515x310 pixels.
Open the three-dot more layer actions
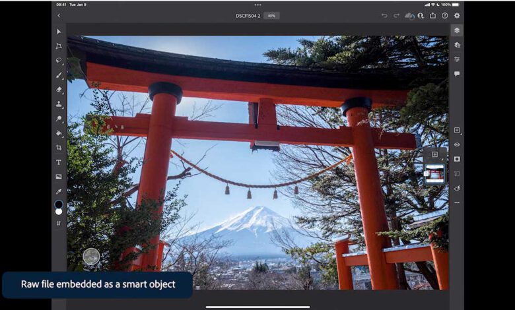[457, 202]
